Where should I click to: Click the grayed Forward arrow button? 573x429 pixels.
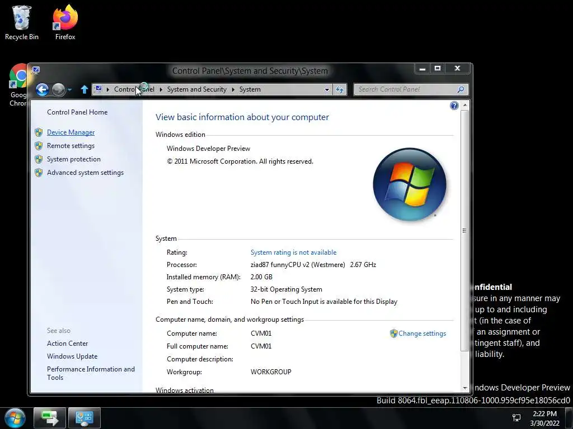pos(58,89)
